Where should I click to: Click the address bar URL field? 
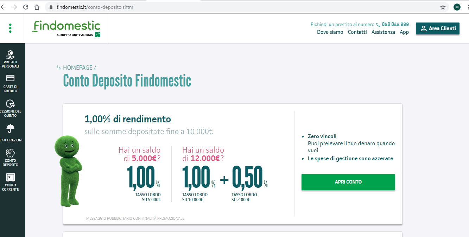246,7
